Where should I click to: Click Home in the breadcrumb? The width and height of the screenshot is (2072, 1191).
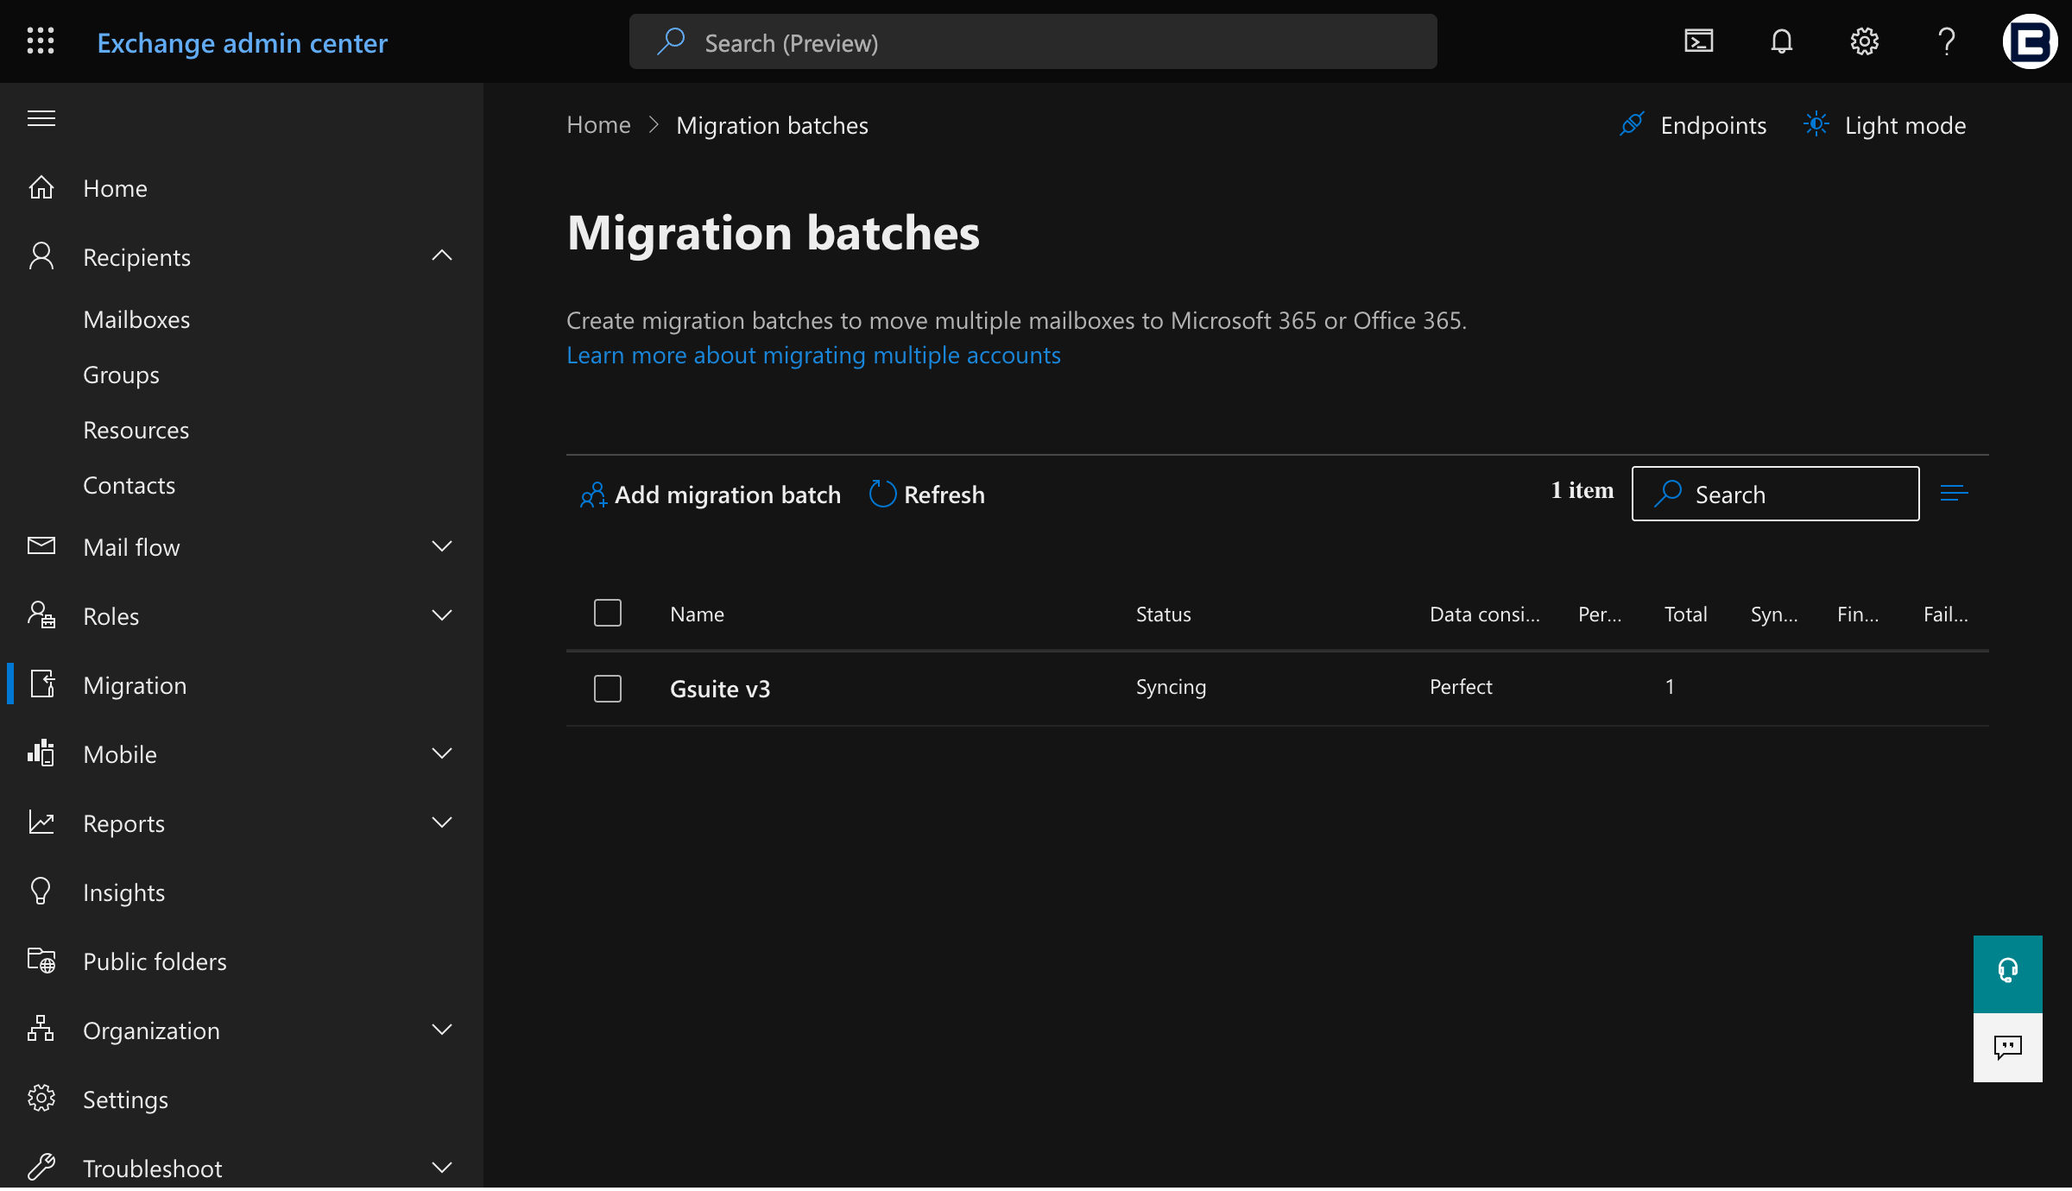[598, 125]
